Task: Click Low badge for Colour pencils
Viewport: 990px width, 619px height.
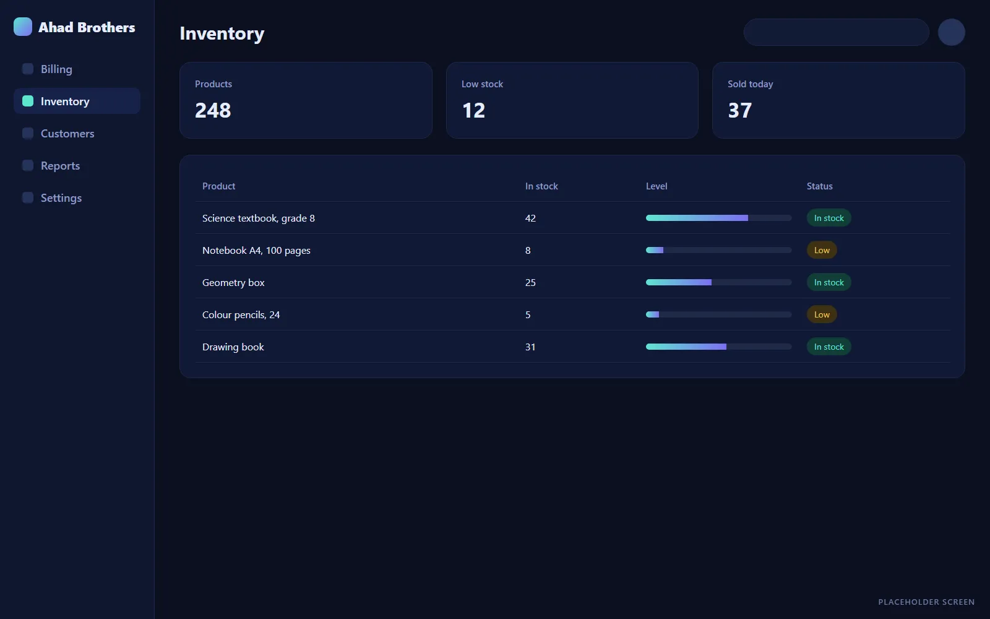Action: point(822,314)
